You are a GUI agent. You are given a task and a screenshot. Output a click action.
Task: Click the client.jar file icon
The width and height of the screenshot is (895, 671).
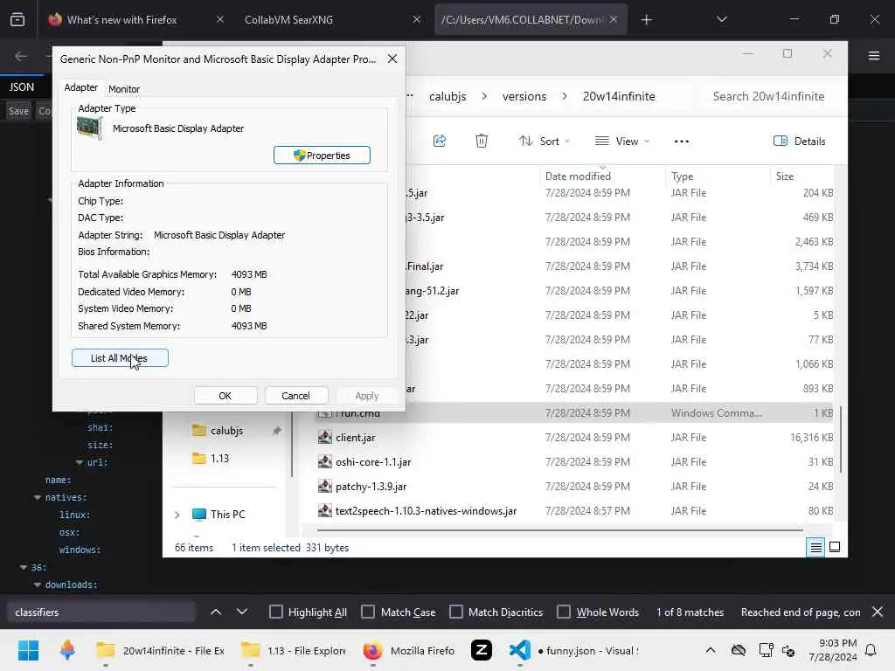[x=325, y=438]
